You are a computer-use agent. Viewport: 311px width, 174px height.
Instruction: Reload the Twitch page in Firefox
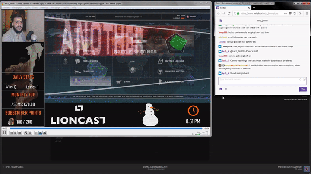[x=229, y=13]
